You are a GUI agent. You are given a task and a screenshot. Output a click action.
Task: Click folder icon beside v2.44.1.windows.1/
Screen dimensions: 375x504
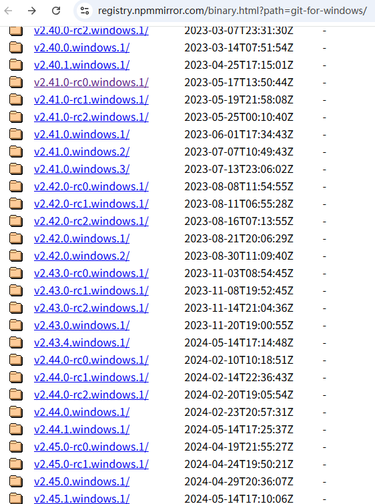point(16,429)
